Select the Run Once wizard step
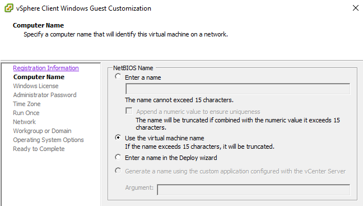Viewport: 363px width, 206px height. tap(26, 113)
